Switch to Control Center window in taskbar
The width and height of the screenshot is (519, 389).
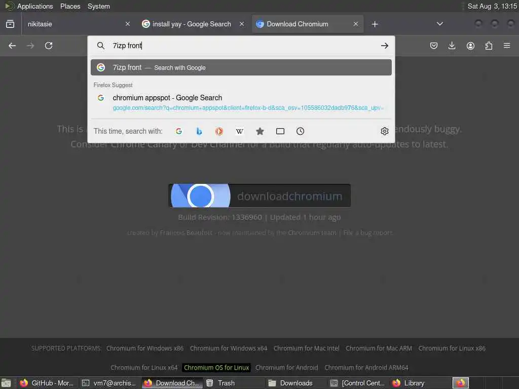pyautogui.click(x=358, y=383)
